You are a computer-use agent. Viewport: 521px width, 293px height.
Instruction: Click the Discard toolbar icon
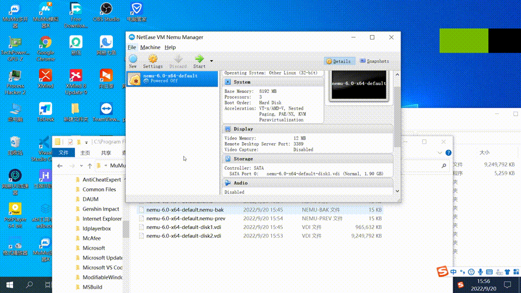click(x=178, y=61)
